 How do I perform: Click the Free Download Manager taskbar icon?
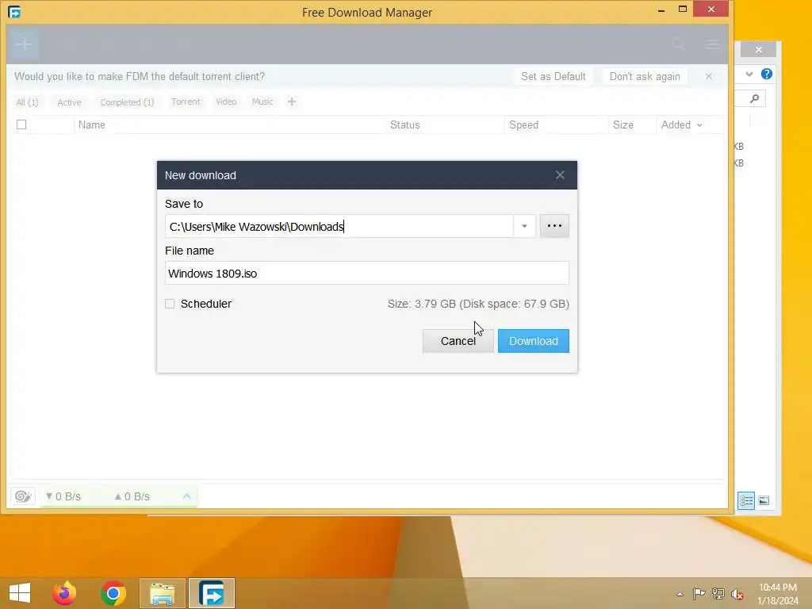[x=212, y=593]
